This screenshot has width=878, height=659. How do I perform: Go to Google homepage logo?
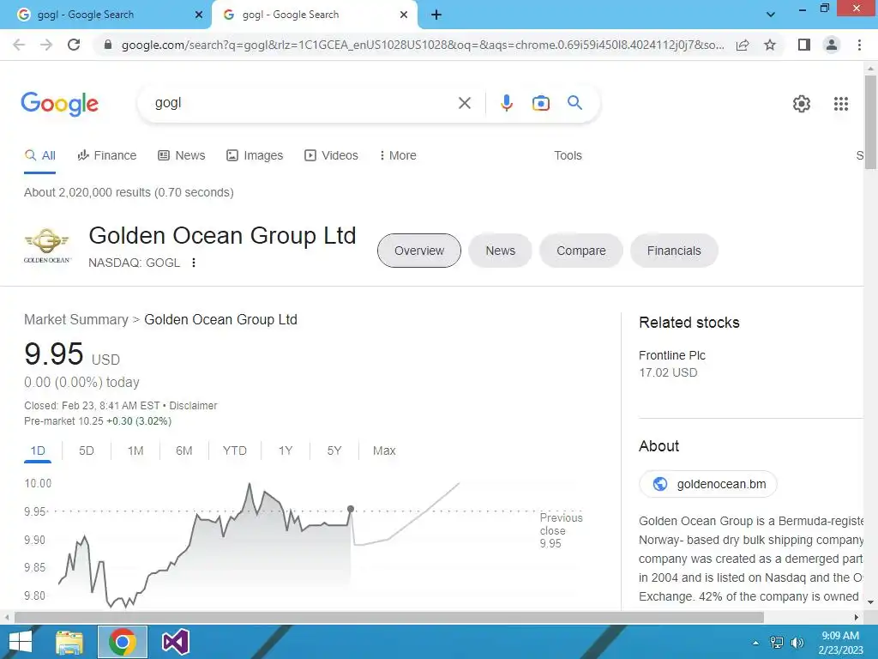click(x=59, y=104)
